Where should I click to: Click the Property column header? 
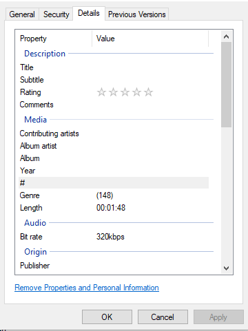click(x=55, y=39)
